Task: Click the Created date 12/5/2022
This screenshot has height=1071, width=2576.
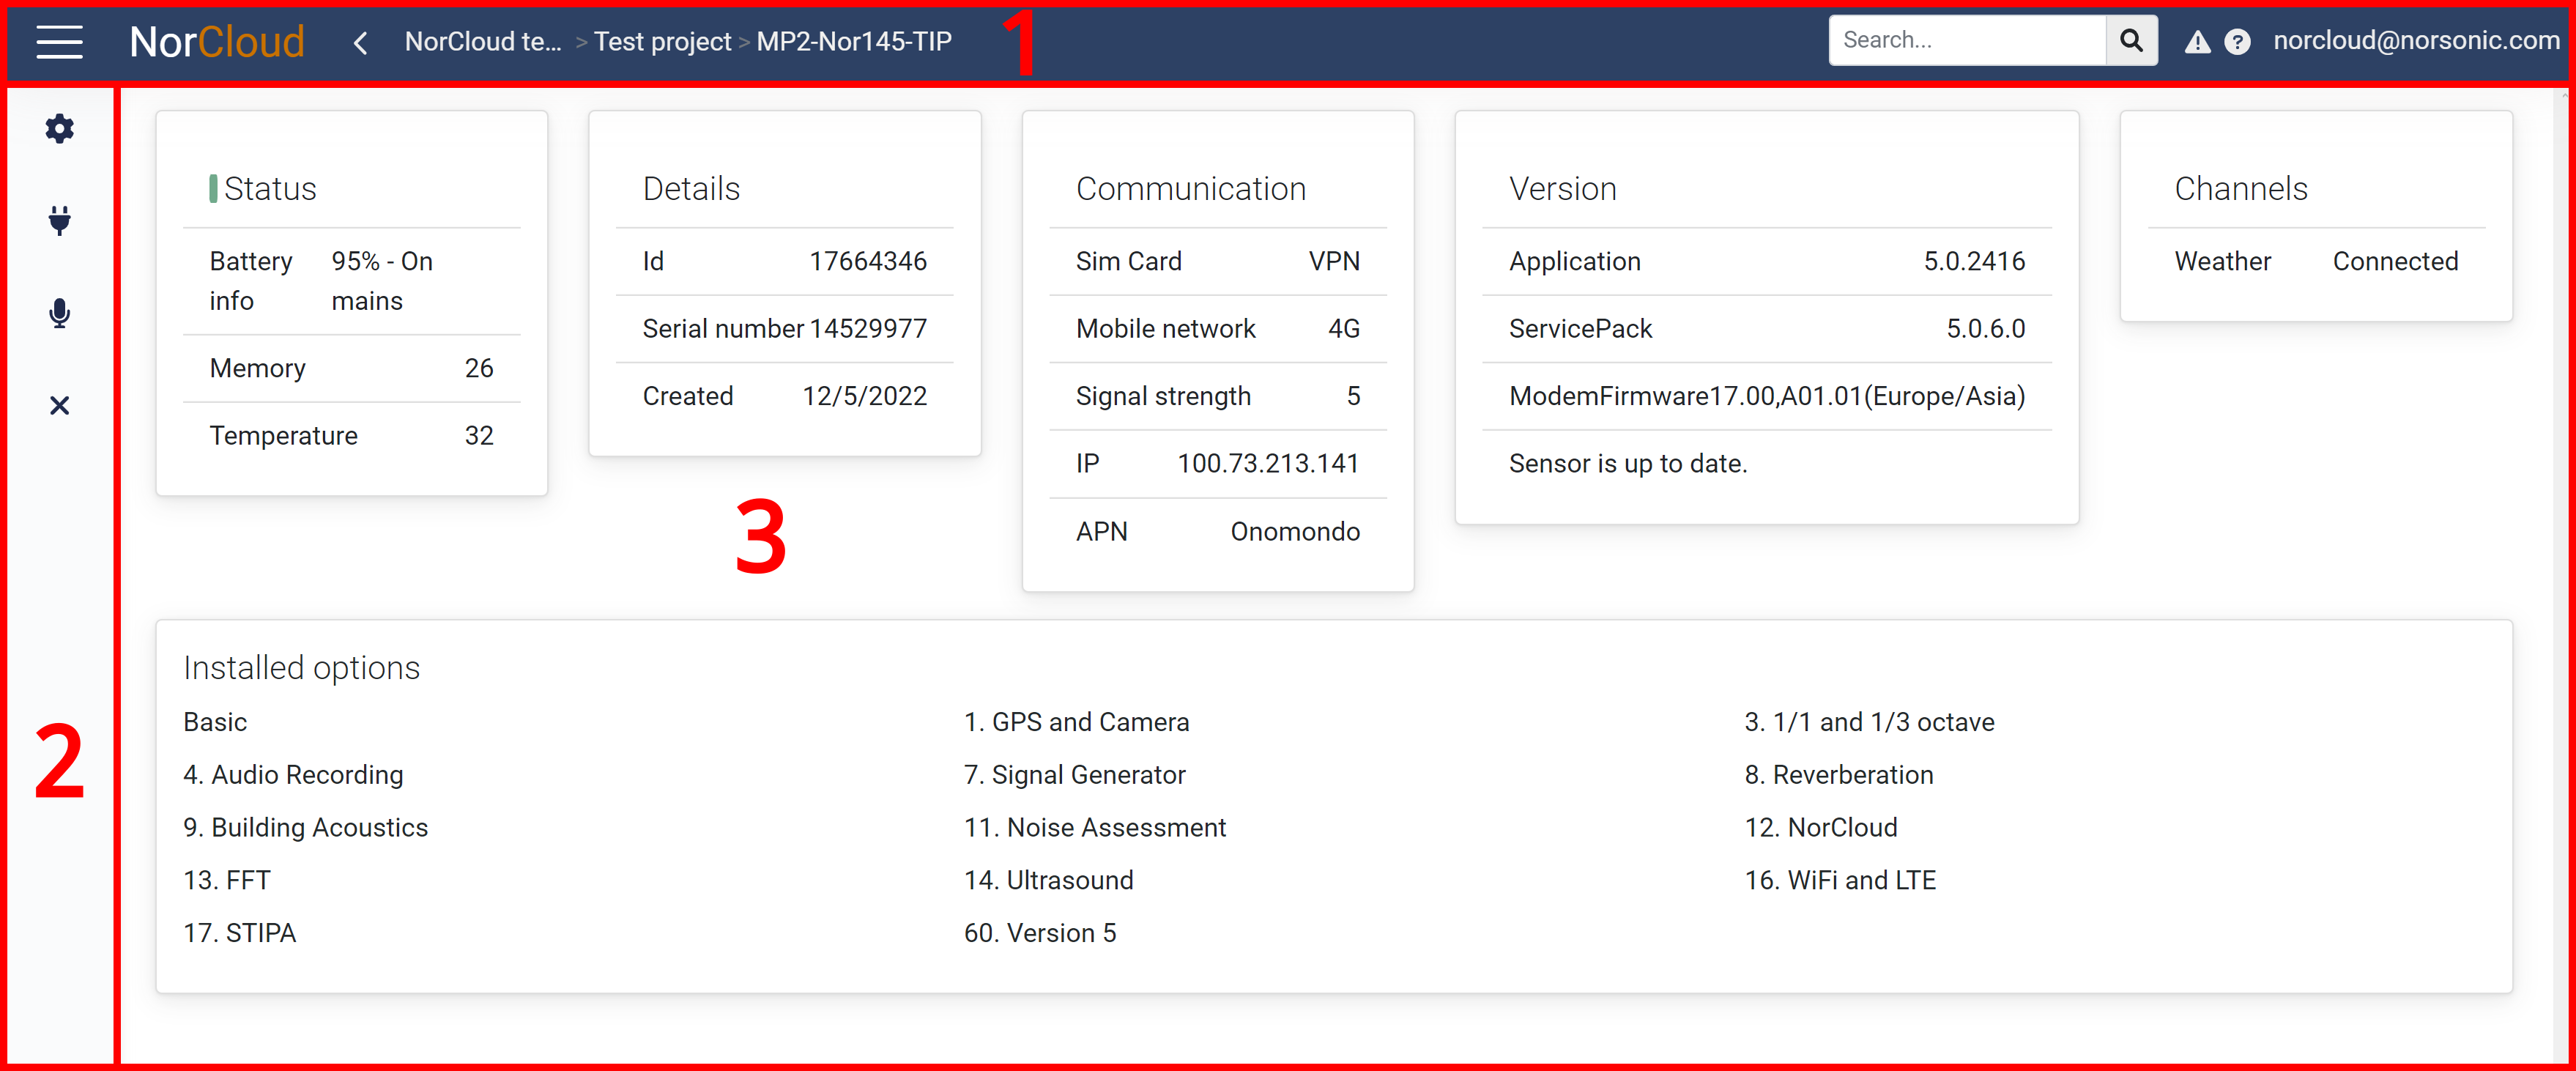Action: (x=865, y=396)
